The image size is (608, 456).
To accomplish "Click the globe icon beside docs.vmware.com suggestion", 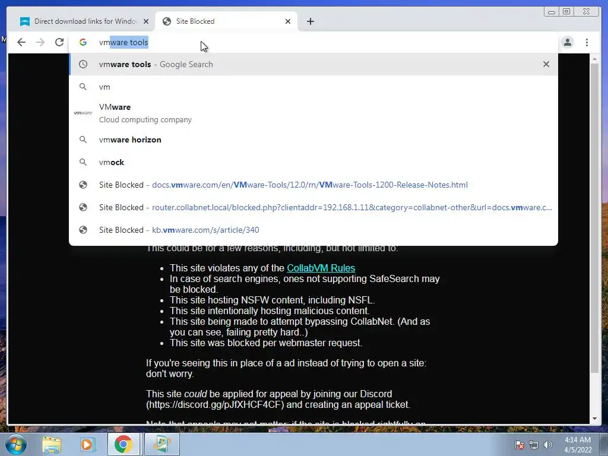I will pos(83,185).
